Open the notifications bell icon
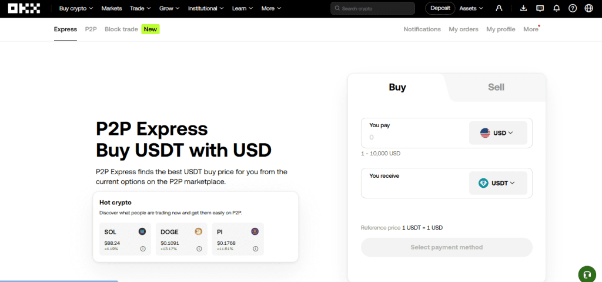 pos(556,8)
